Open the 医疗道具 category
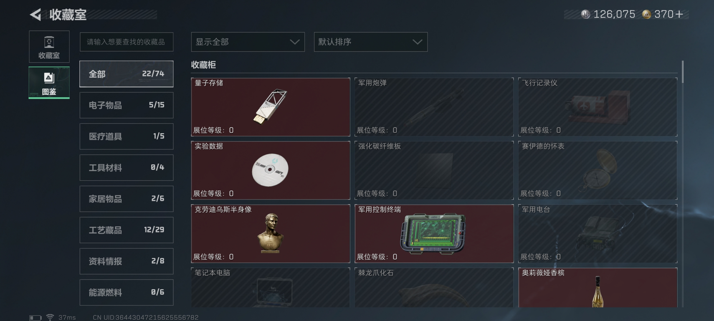 point(126,136)
